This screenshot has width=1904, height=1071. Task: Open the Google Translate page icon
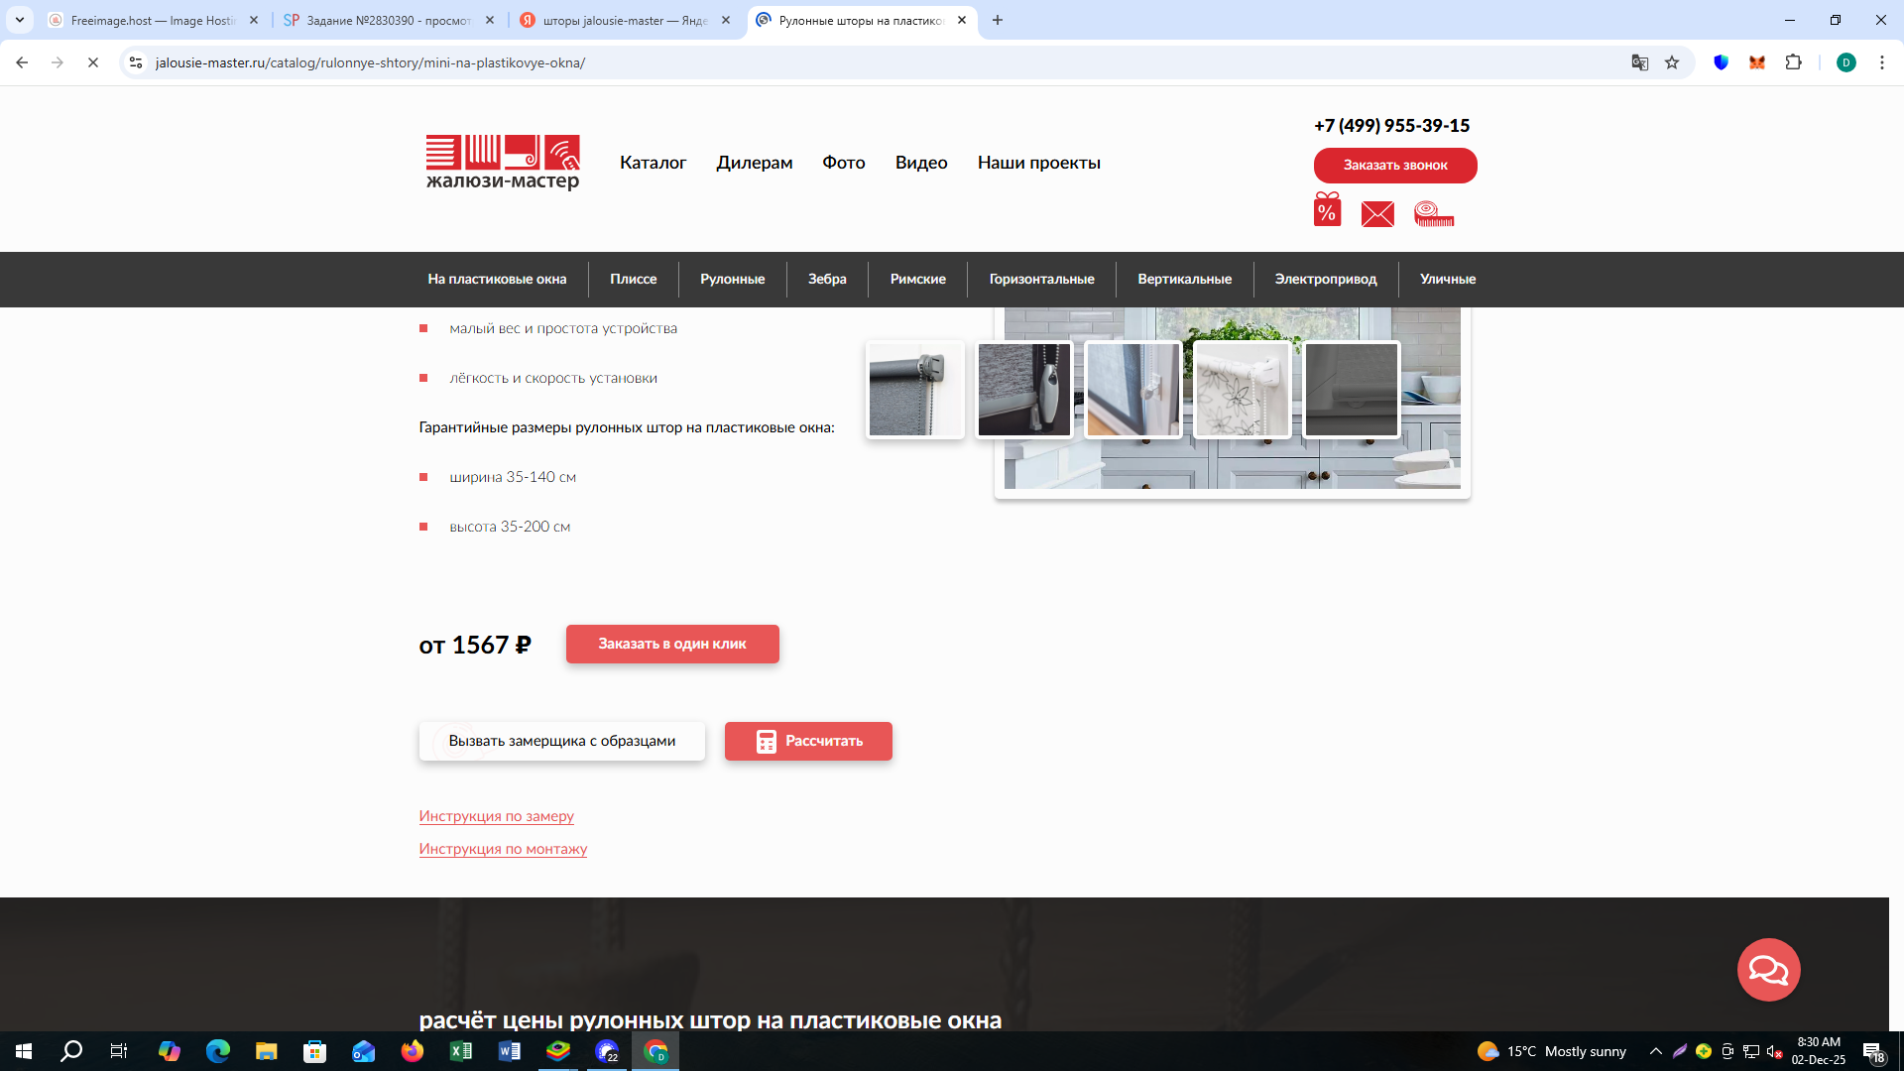1639,62
